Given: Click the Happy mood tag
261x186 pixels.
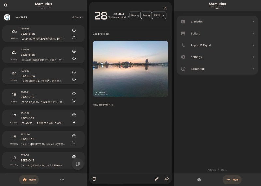Looking at the screenshot, I should tap(135, 15).
